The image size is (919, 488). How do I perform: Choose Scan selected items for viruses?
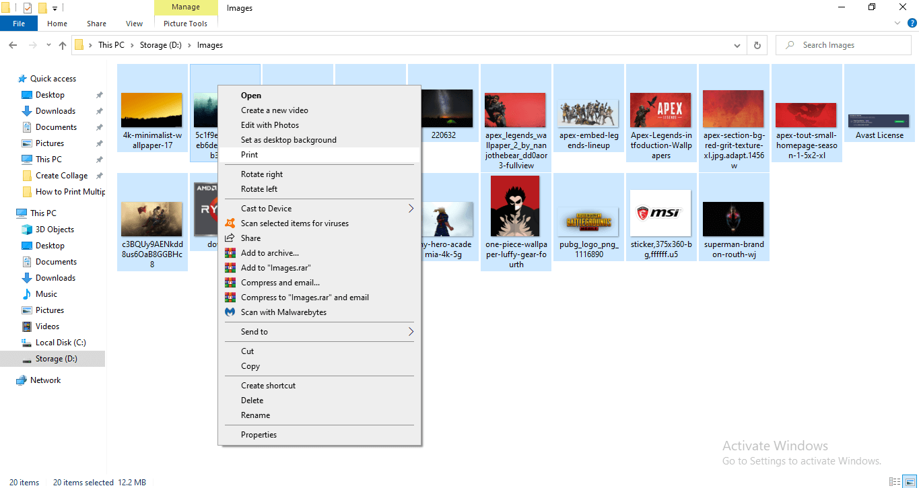coord(294,223)
